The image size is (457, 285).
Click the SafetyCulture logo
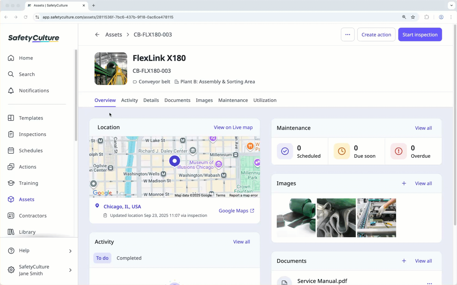33,38
